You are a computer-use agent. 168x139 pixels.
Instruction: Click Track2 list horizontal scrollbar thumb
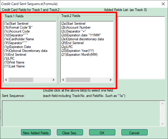click(x=78, y=80)
